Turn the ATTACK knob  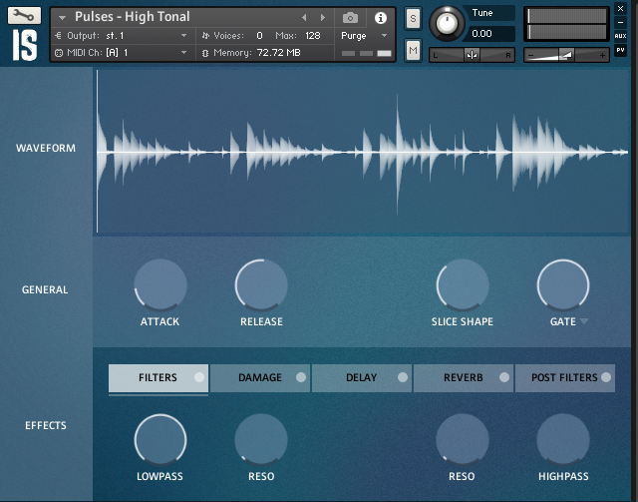(x=160, y=284)
